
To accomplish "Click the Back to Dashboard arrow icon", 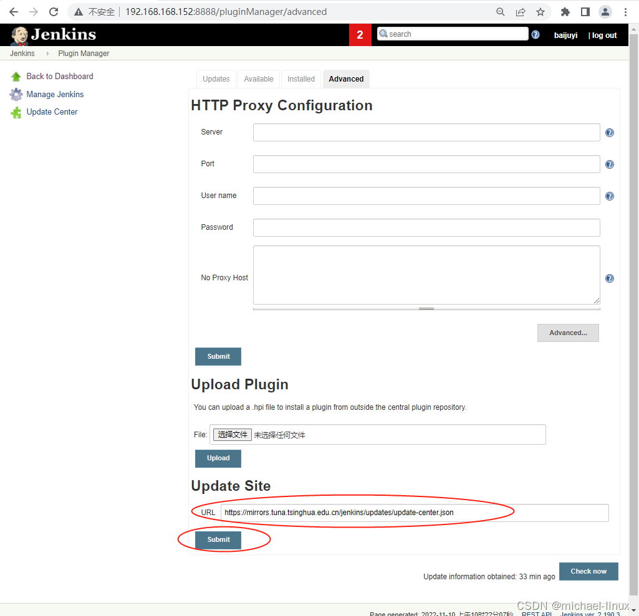I will point(16,77).
